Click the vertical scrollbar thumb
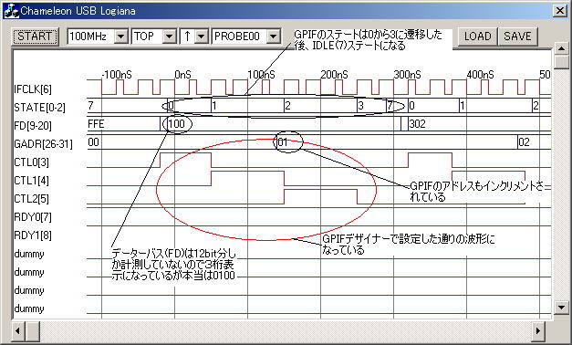The height and width of the screenshot is (345, 572). pos(561,62)
